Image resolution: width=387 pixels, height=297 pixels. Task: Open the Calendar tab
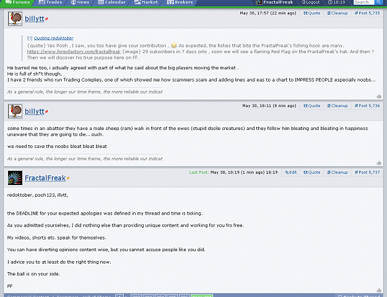(x=112, y=2)
